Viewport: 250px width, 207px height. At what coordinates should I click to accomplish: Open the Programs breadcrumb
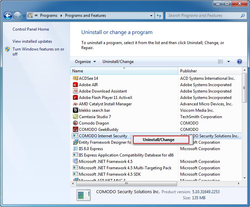49,15
